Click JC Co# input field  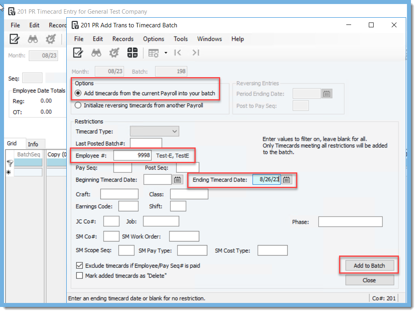pyautogui.click(x=111, y=221)
